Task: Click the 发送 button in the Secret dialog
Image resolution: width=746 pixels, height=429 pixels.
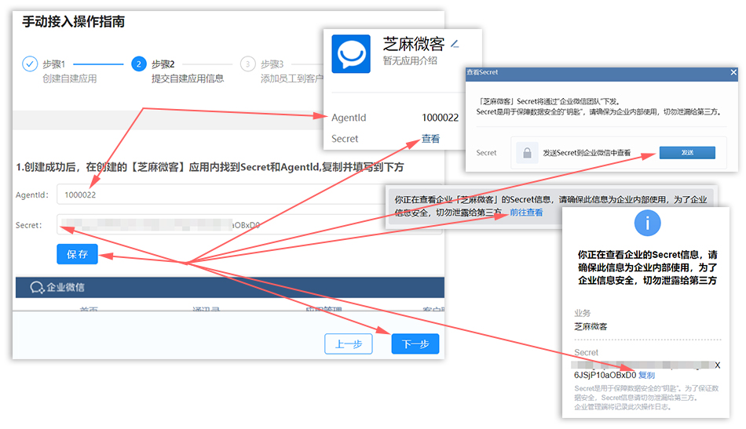Action: point(687,152)
